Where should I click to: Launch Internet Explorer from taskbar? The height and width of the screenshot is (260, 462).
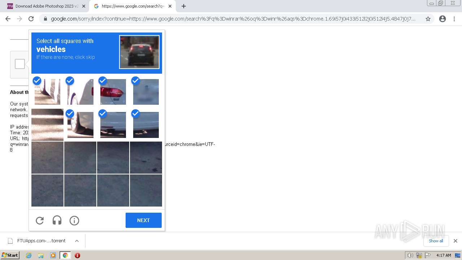pos(29,255)
